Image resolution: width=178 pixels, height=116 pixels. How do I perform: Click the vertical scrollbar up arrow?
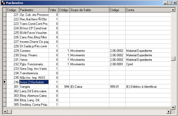173,10
